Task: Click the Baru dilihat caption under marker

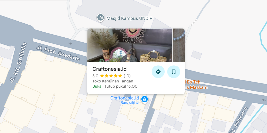Action: [130, 103]
